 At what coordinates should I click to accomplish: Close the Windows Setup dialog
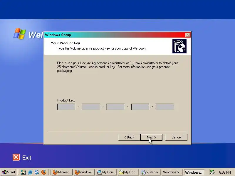point(187,35)
